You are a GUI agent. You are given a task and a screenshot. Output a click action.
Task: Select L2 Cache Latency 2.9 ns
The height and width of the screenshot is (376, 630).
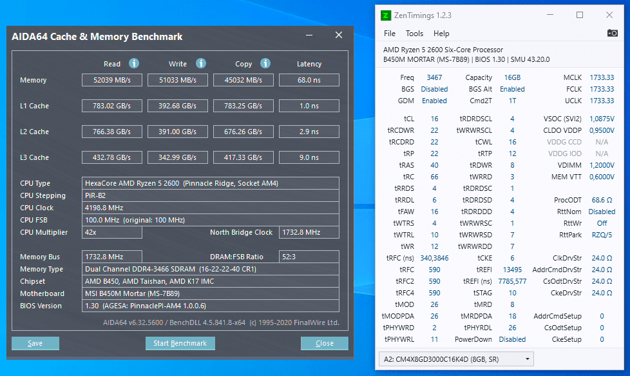click(309, 132)
